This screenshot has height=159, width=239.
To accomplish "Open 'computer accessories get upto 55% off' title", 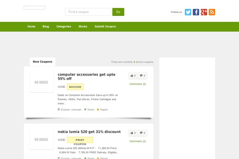I will 86,77.
